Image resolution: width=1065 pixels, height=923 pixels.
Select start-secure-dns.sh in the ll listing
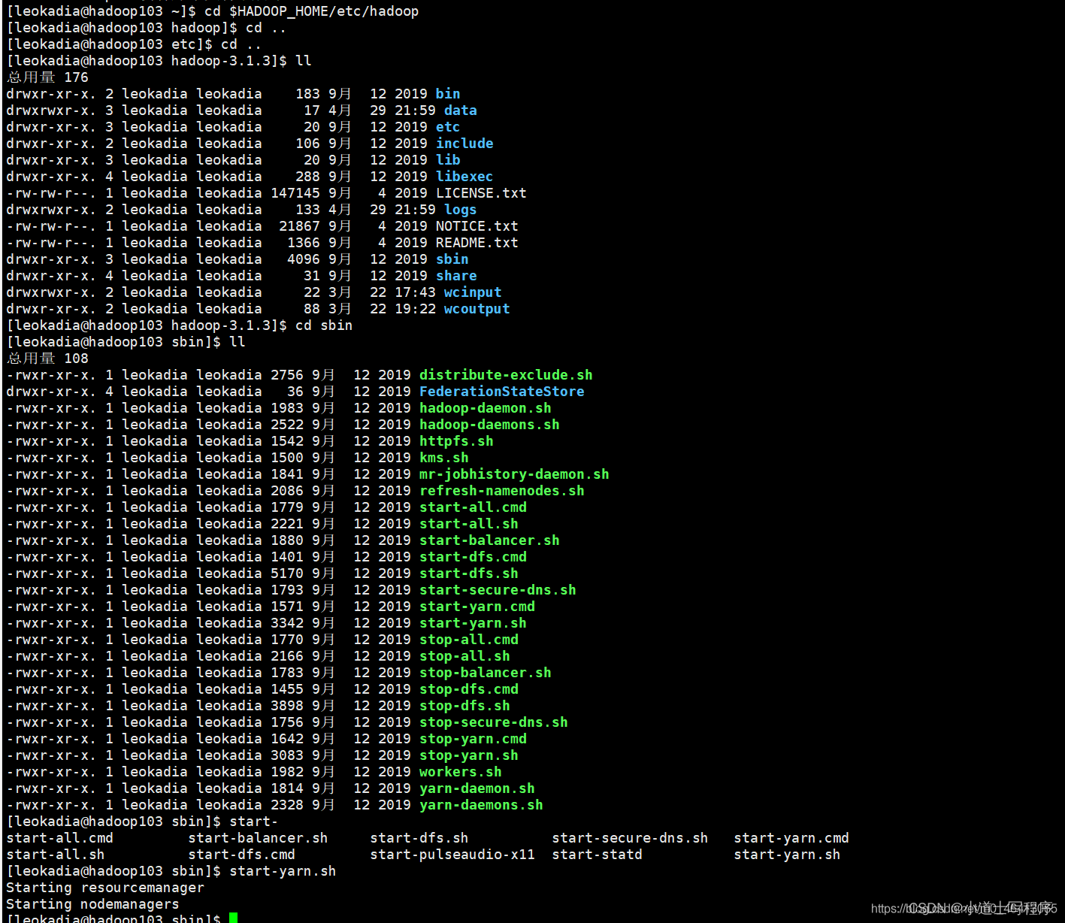pos(498,590)
